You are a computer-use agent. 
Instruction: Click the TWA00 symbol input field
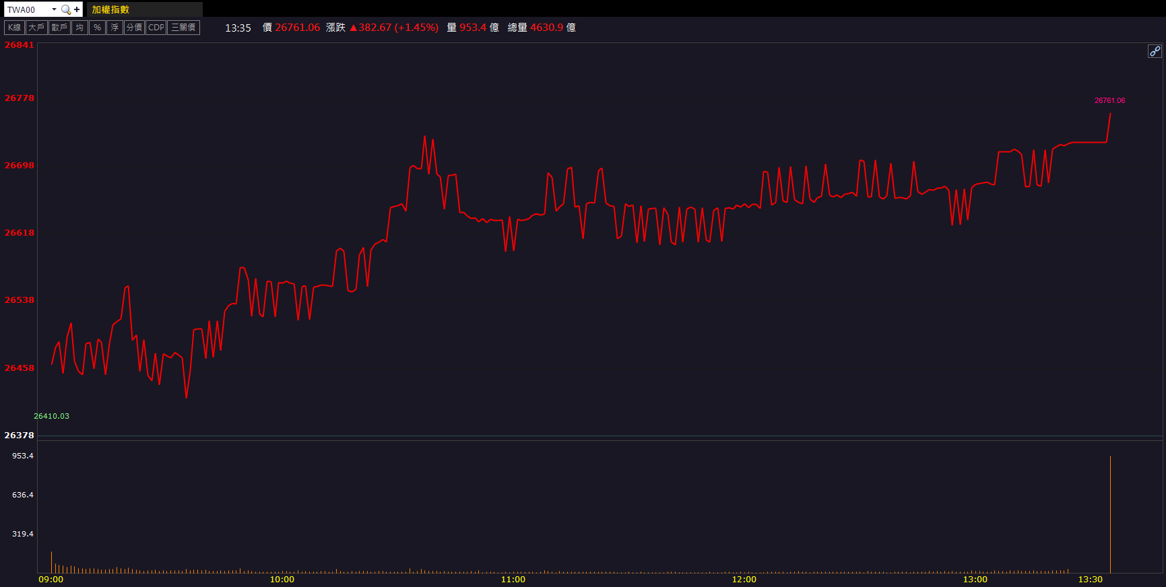(27, 9)
